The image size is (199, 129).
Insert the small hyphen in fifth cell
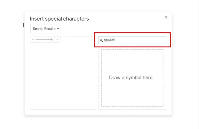point(57,40)
